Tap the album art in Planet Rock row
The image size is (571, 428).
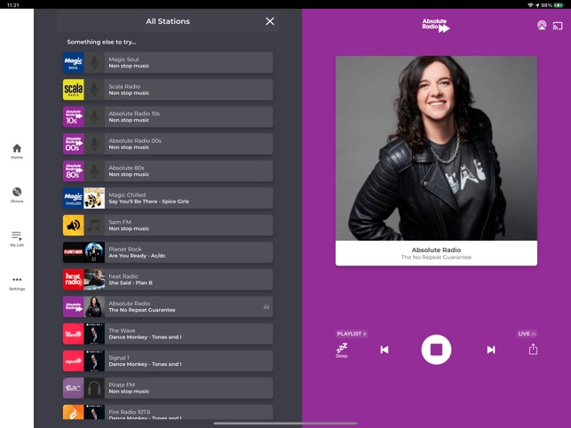[x=94, y=252]
